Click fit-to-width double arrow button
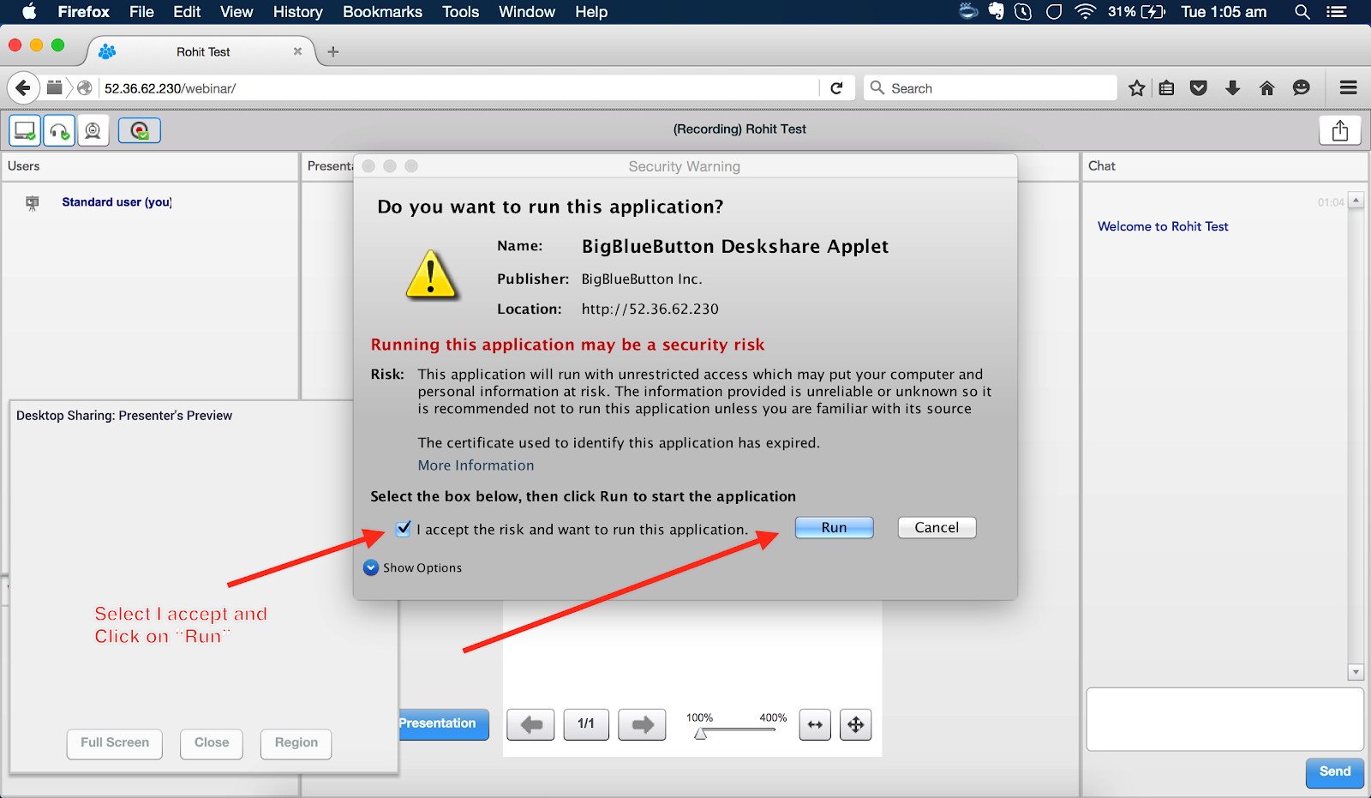This screenshot has height=798, width=1371. pyautogui.click(x=815, y=724)
